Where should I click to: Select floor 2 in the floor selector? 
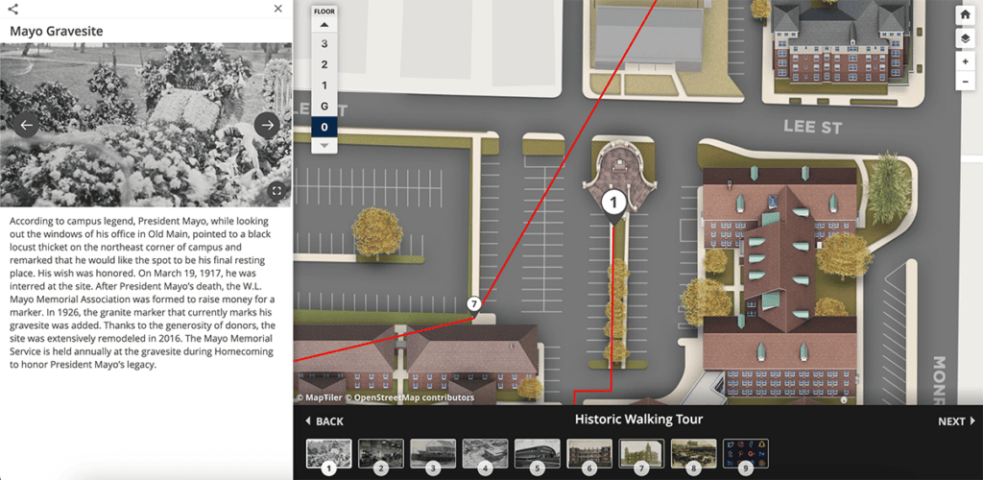pyautogui.click(x=324, y=64)
